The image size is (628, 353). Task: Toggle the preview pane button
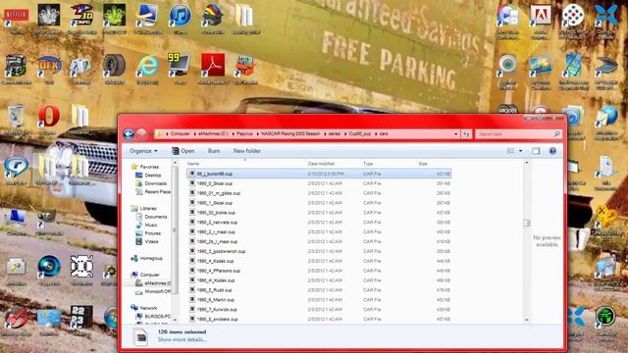tap(536, 151)
